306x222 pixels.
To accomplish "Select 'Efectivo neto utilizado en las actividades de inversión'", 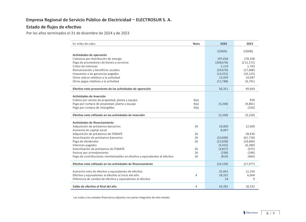I will (109, 115).
